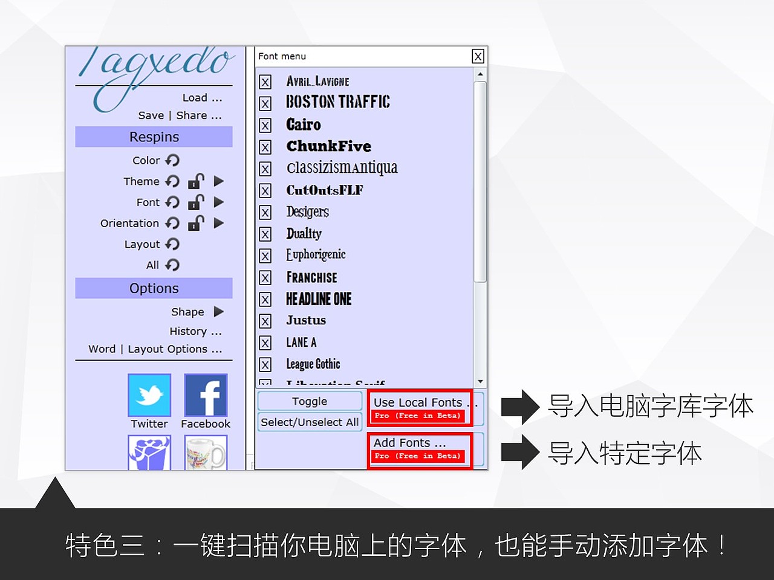Click the All respin icon
Viewport: 774px width, 580px height.
171,265
